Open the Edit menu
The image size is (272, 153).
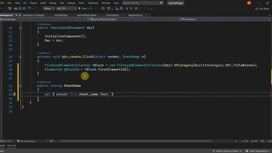tap(9, 3)
